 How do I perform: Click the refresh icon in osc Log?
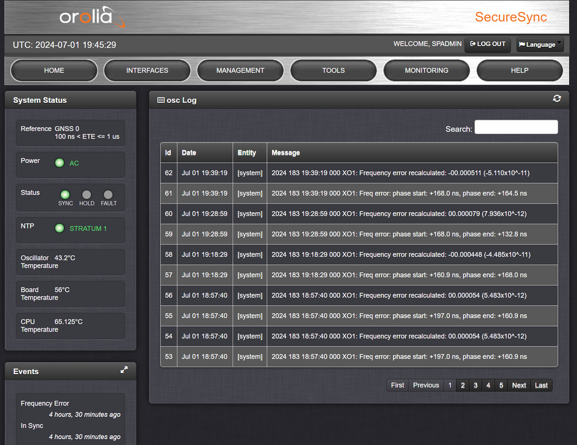point(557,99)
